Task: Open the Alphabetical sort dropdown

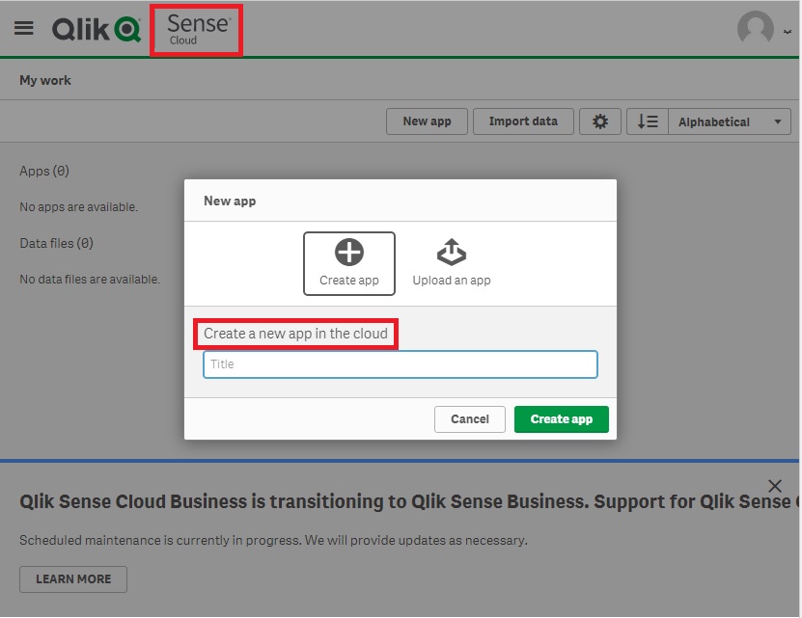Action: (x=730, y=121)
